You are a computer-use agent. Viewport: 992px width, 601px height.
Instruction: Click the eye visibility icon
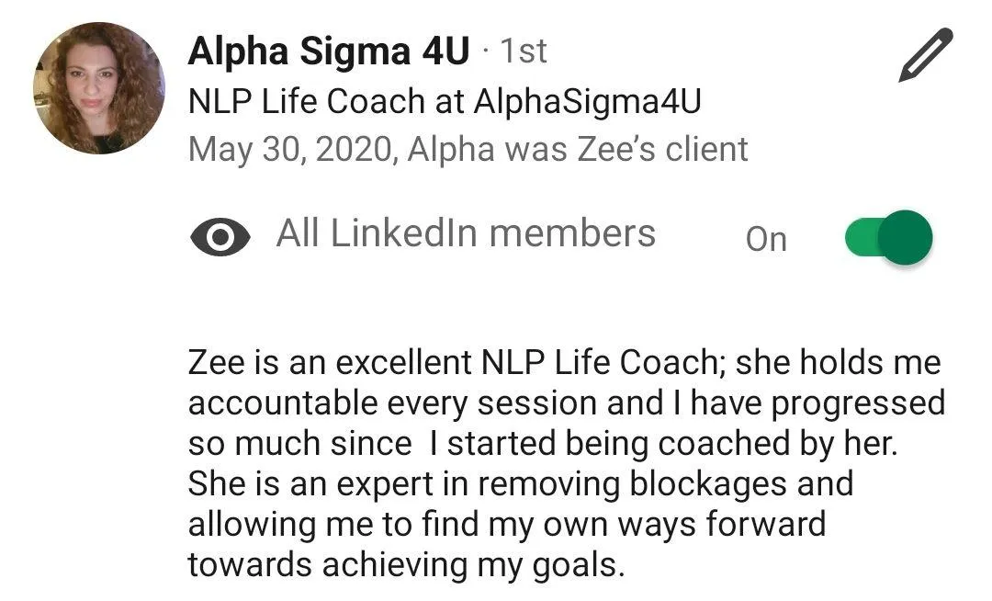tap(220, 237)
